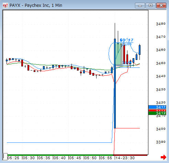
Task: Click the green 3412 price marker
Action: (157, 113)
